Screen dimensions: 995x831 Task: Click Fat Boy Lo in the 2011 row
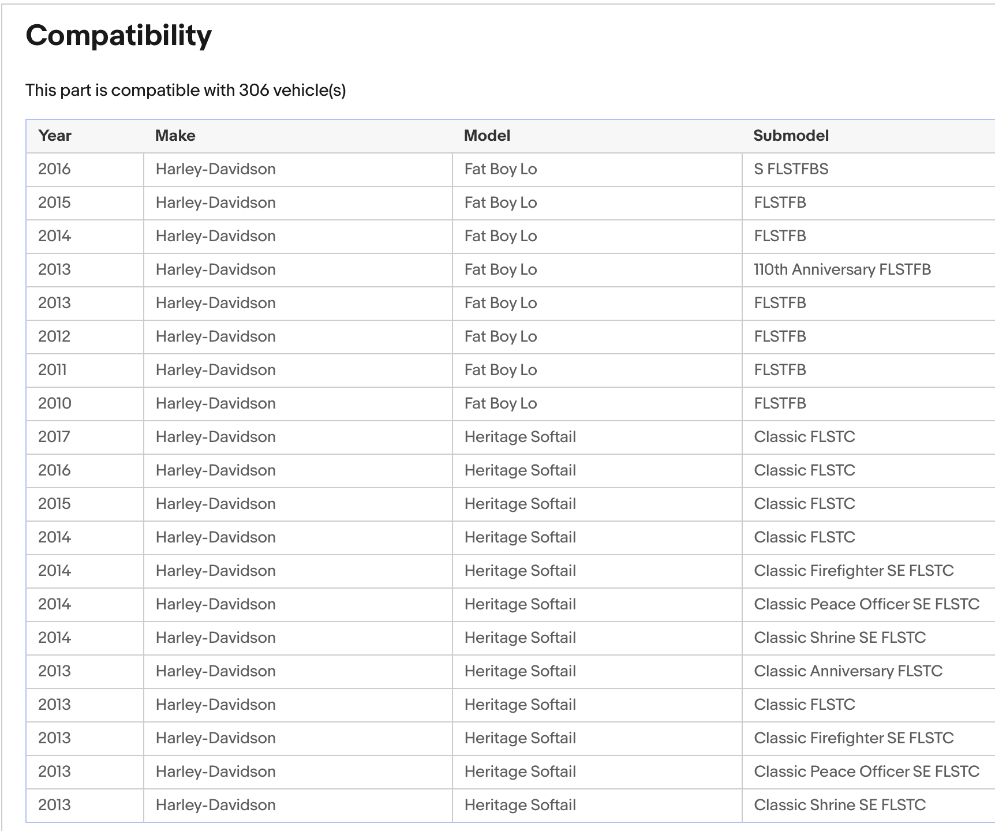point(500,370)
